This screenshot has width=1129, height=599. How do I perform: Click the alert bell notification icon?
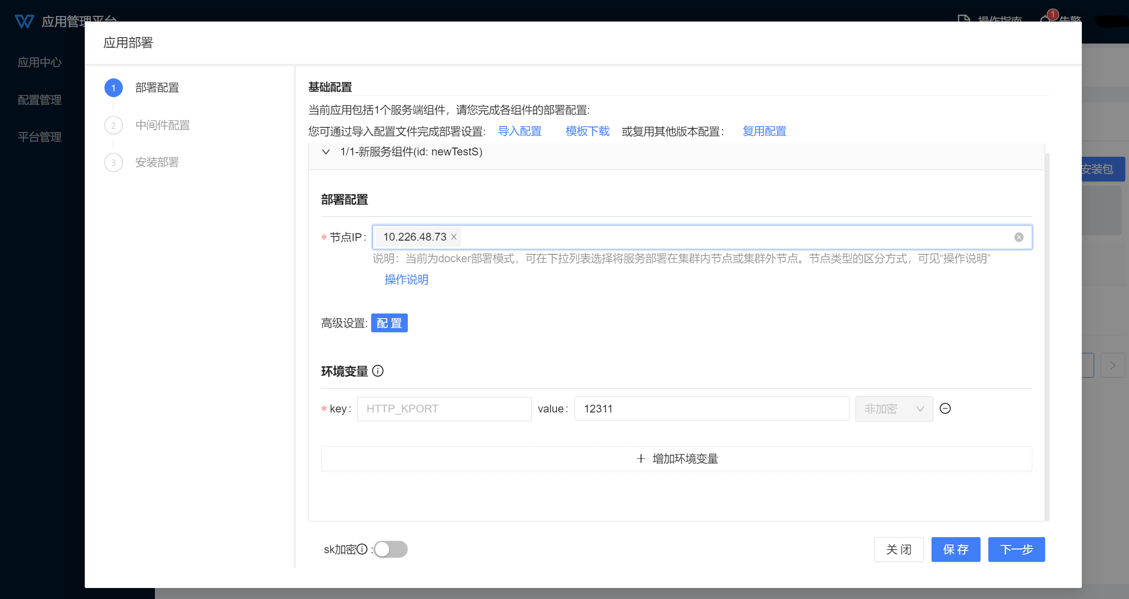[x=1046, y=19]
